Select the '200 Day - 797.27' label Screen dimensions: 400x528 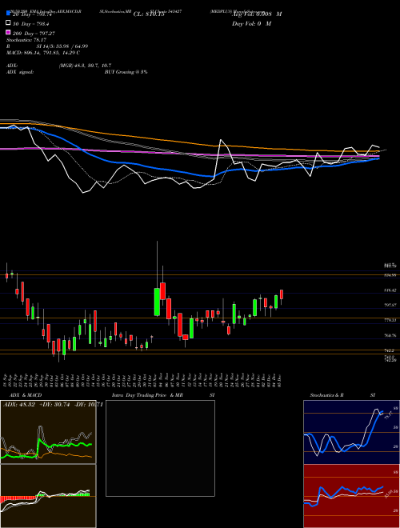pyautogui.click(x=34, y=34)
